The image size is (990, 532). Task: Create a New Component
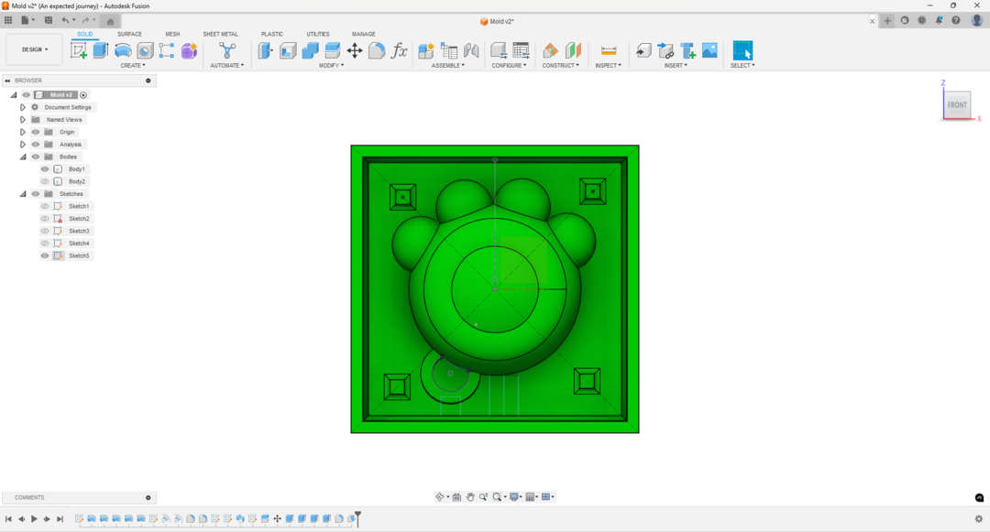tap(426, 50)
